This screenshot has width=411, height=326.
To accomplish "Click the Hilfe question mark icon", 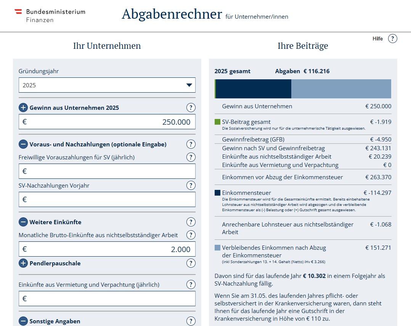I will click(392, 39).
